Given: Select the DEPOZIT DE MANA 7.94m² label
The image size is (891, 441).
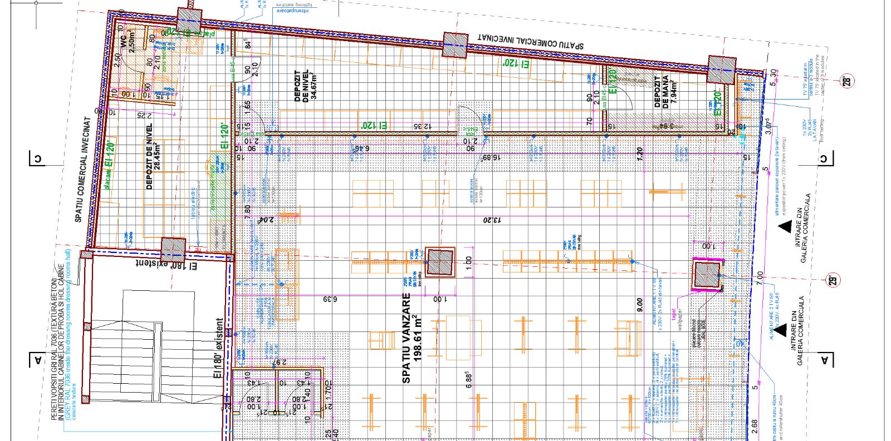Looking at the screenshot, I should [x=665, y=92].
